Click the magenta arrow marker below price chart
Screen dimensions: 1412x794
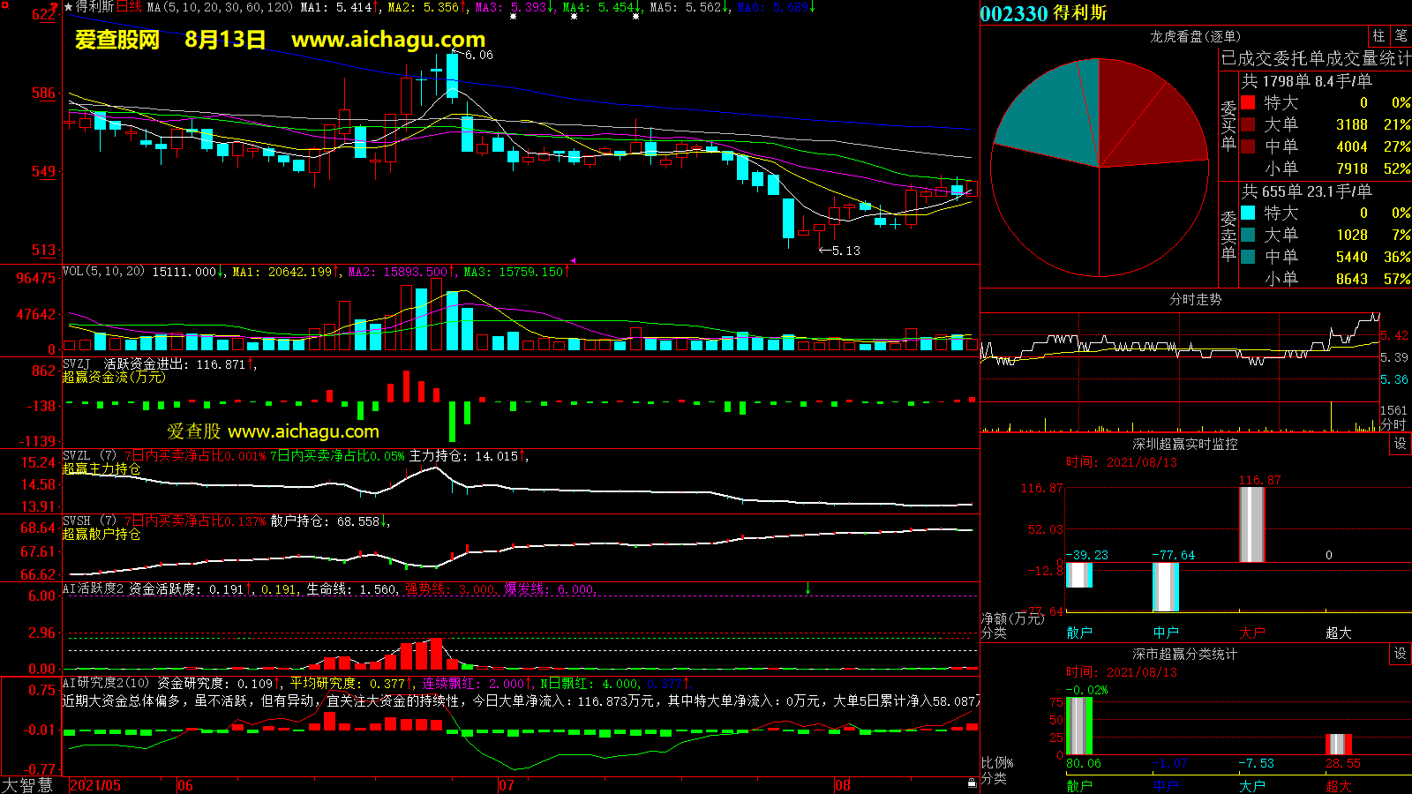(x=573, y=261)
